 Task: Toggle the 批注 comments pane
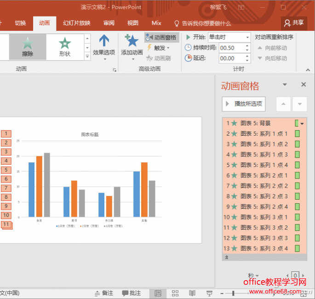(x=132, y=293)
